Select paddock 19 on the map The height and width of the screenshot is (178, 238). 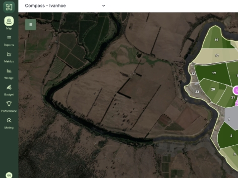[214, 73]
